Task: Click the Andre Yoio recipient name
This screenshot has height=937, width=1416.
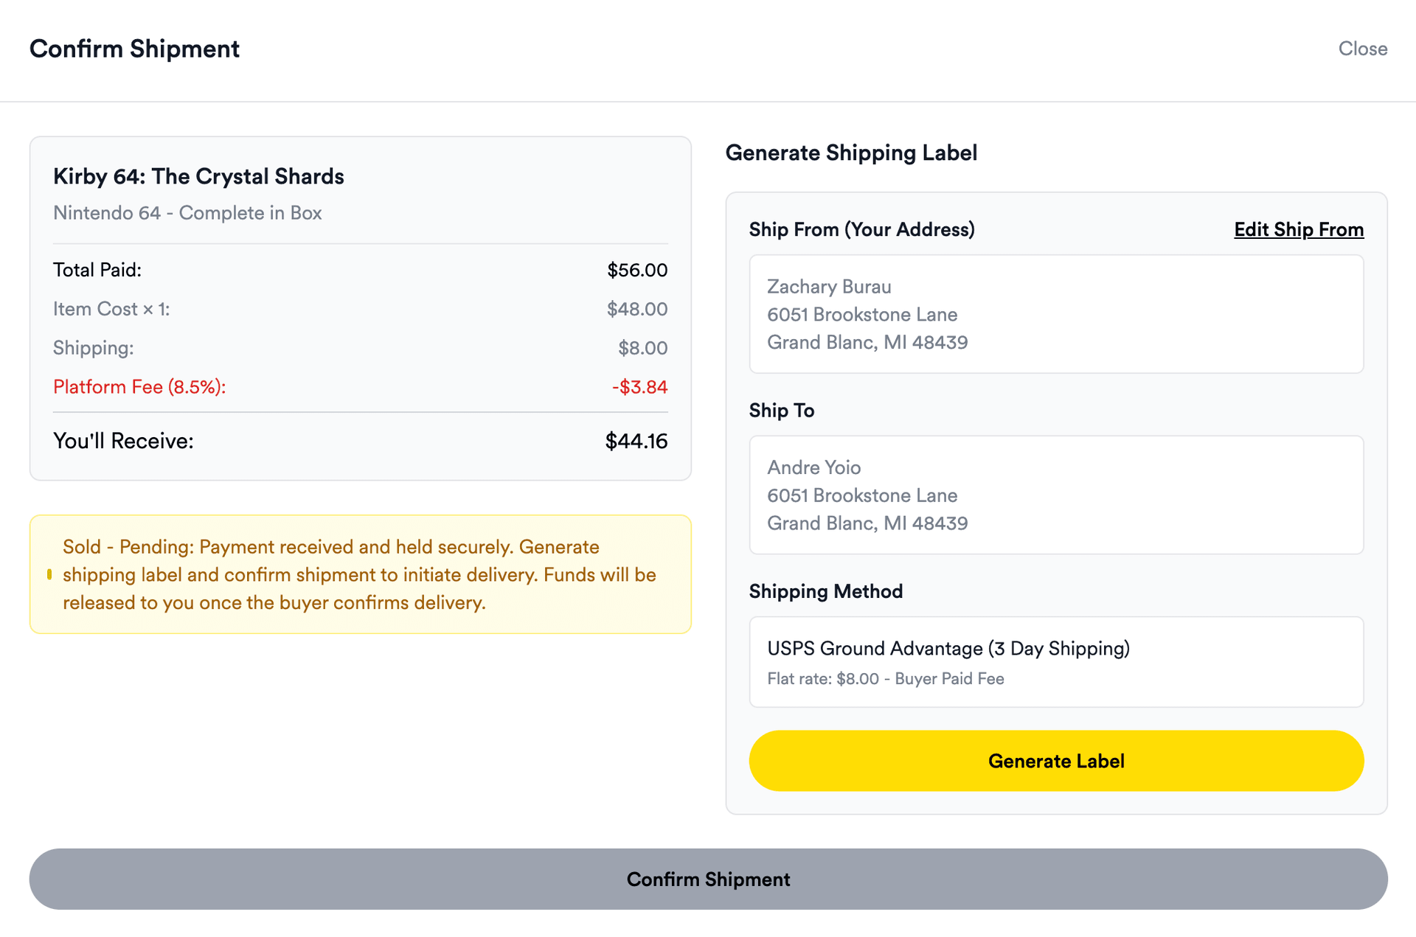Action: tap(813, 467)
